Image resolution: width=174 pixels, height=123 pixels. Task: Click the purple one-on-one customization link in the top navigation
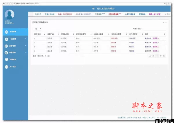(x=155, y=14)
